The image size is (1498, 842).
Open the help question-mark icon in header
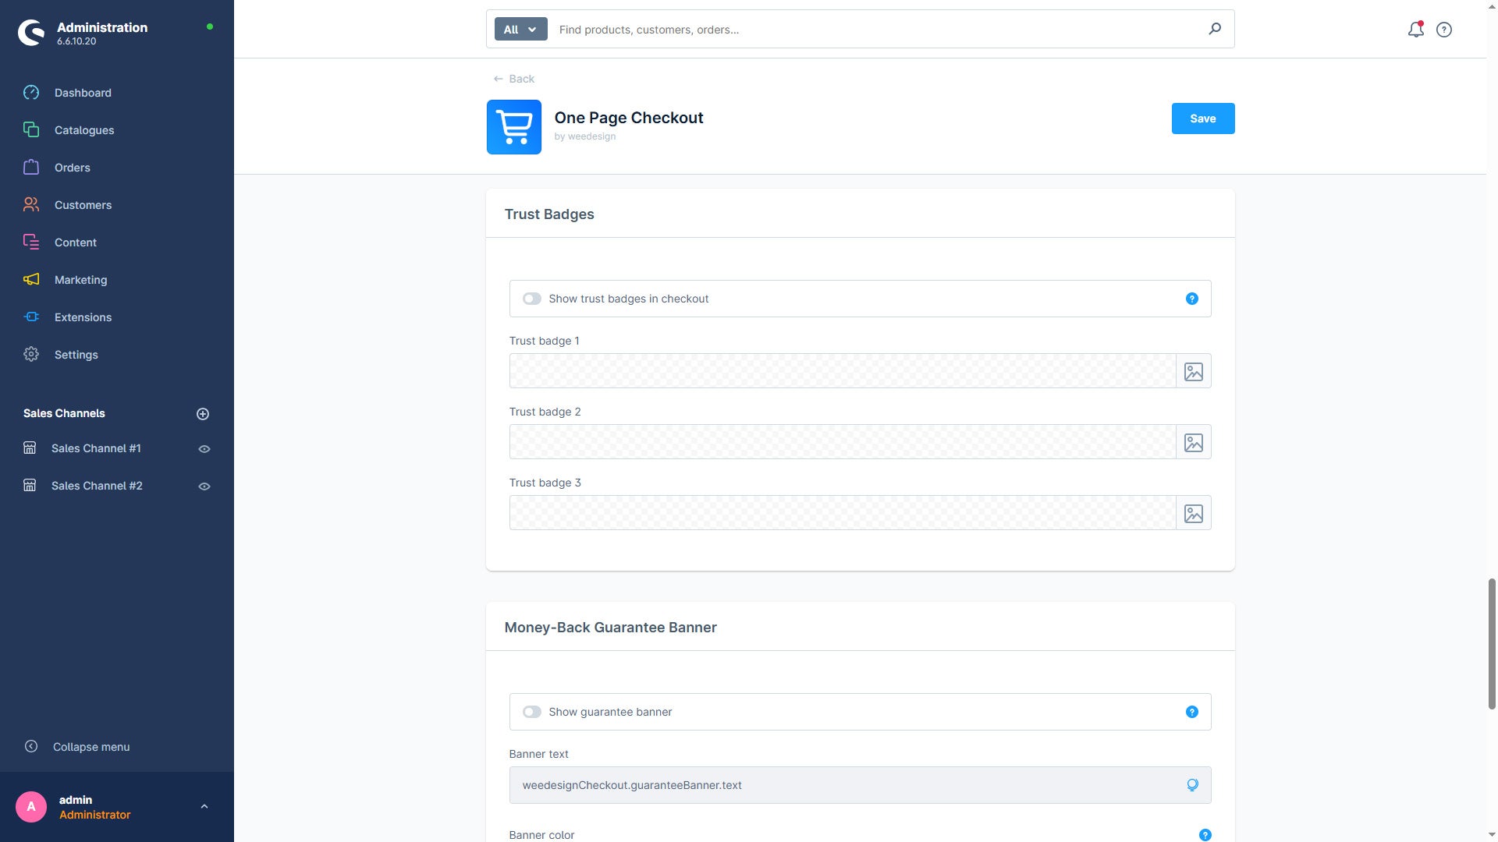(1444, 30)
